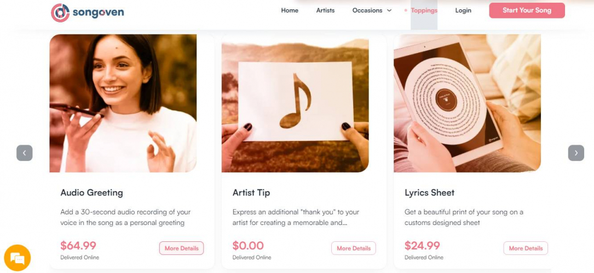This screenshot has width=594, height=273.
Task: View More Details for Audio Greeting
Action: [181, 248]
